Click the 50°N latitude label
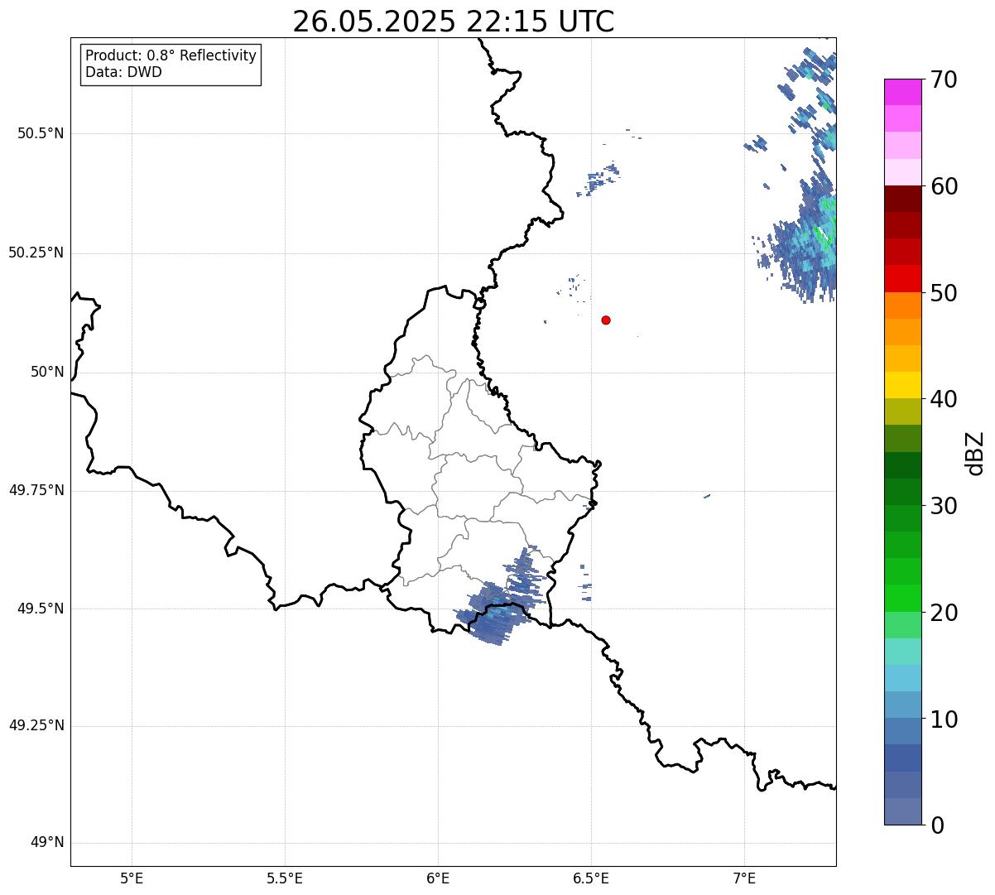The image size is (995, 895). 47,372
